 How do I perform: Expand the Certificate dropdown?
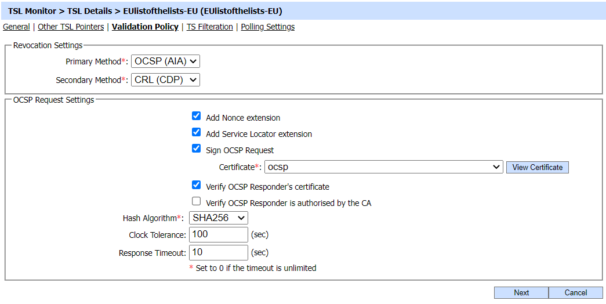click(x=383, y=167)
